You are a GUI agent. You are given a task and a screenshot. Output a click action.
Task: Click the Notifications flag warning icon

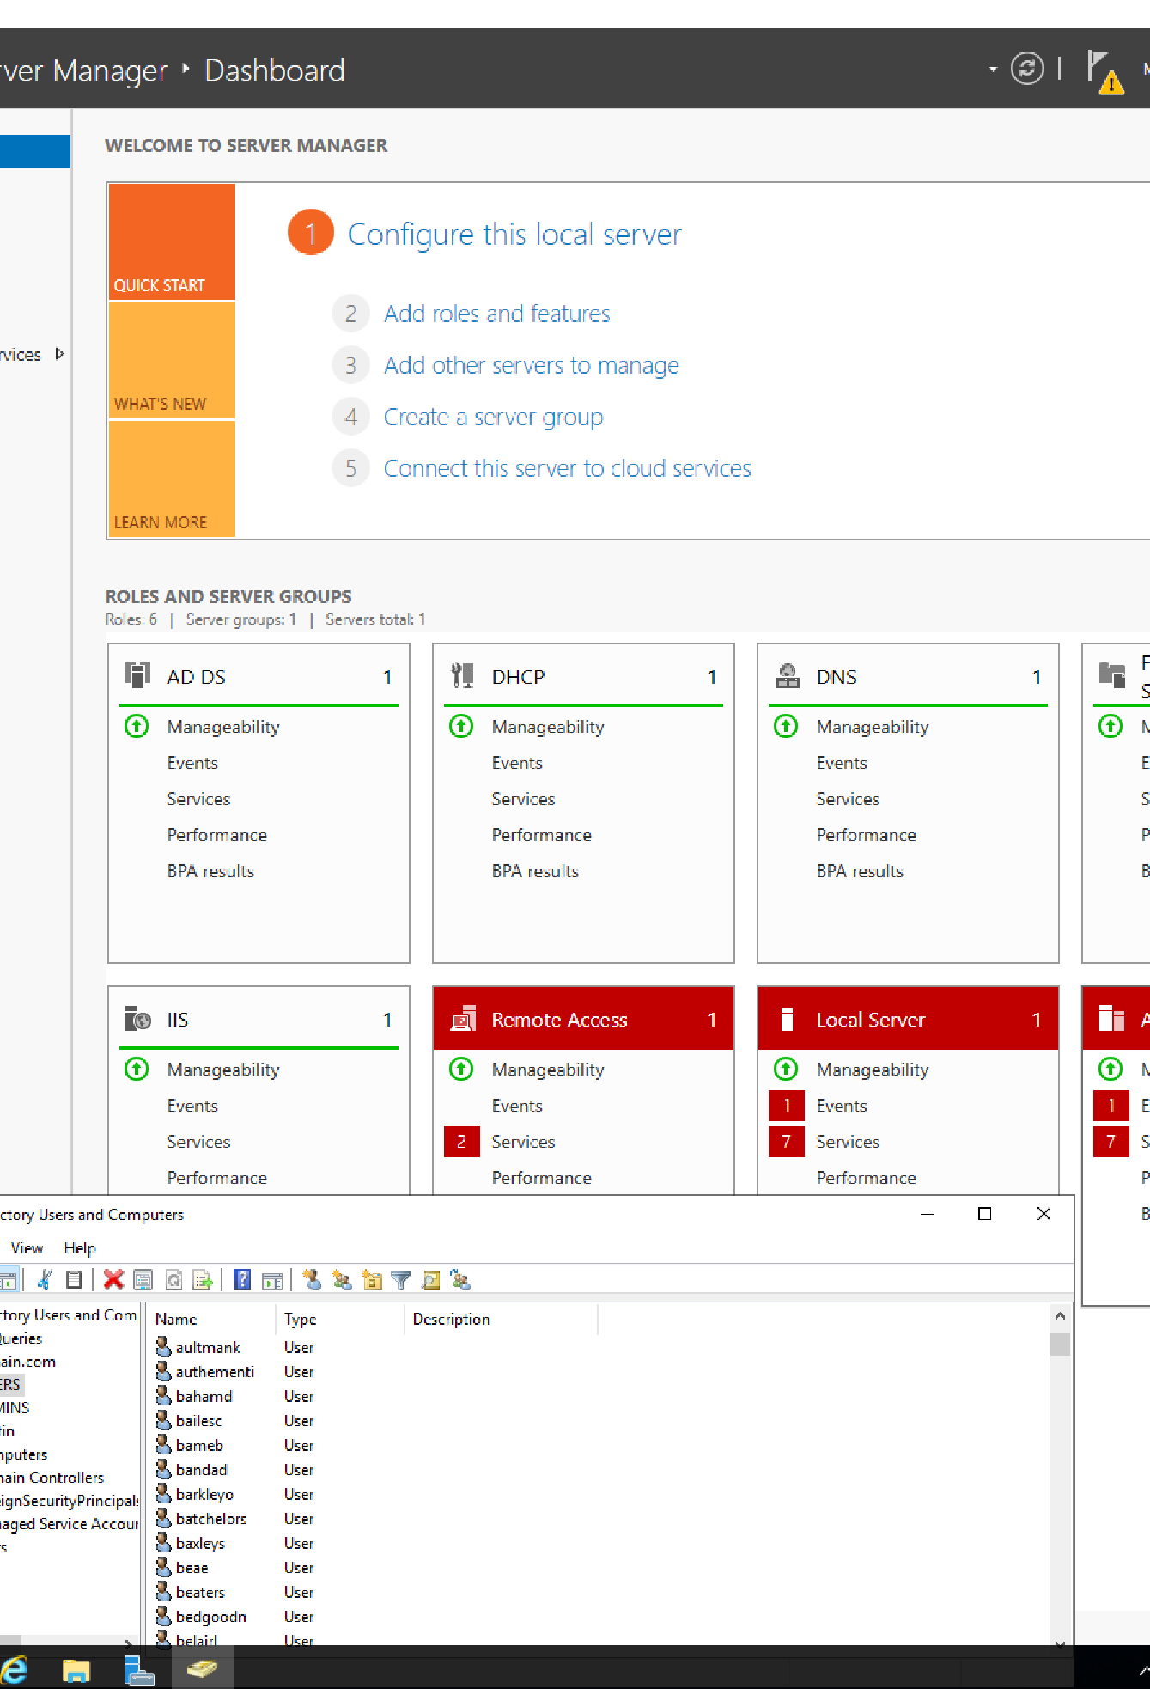coord(1104,70)
